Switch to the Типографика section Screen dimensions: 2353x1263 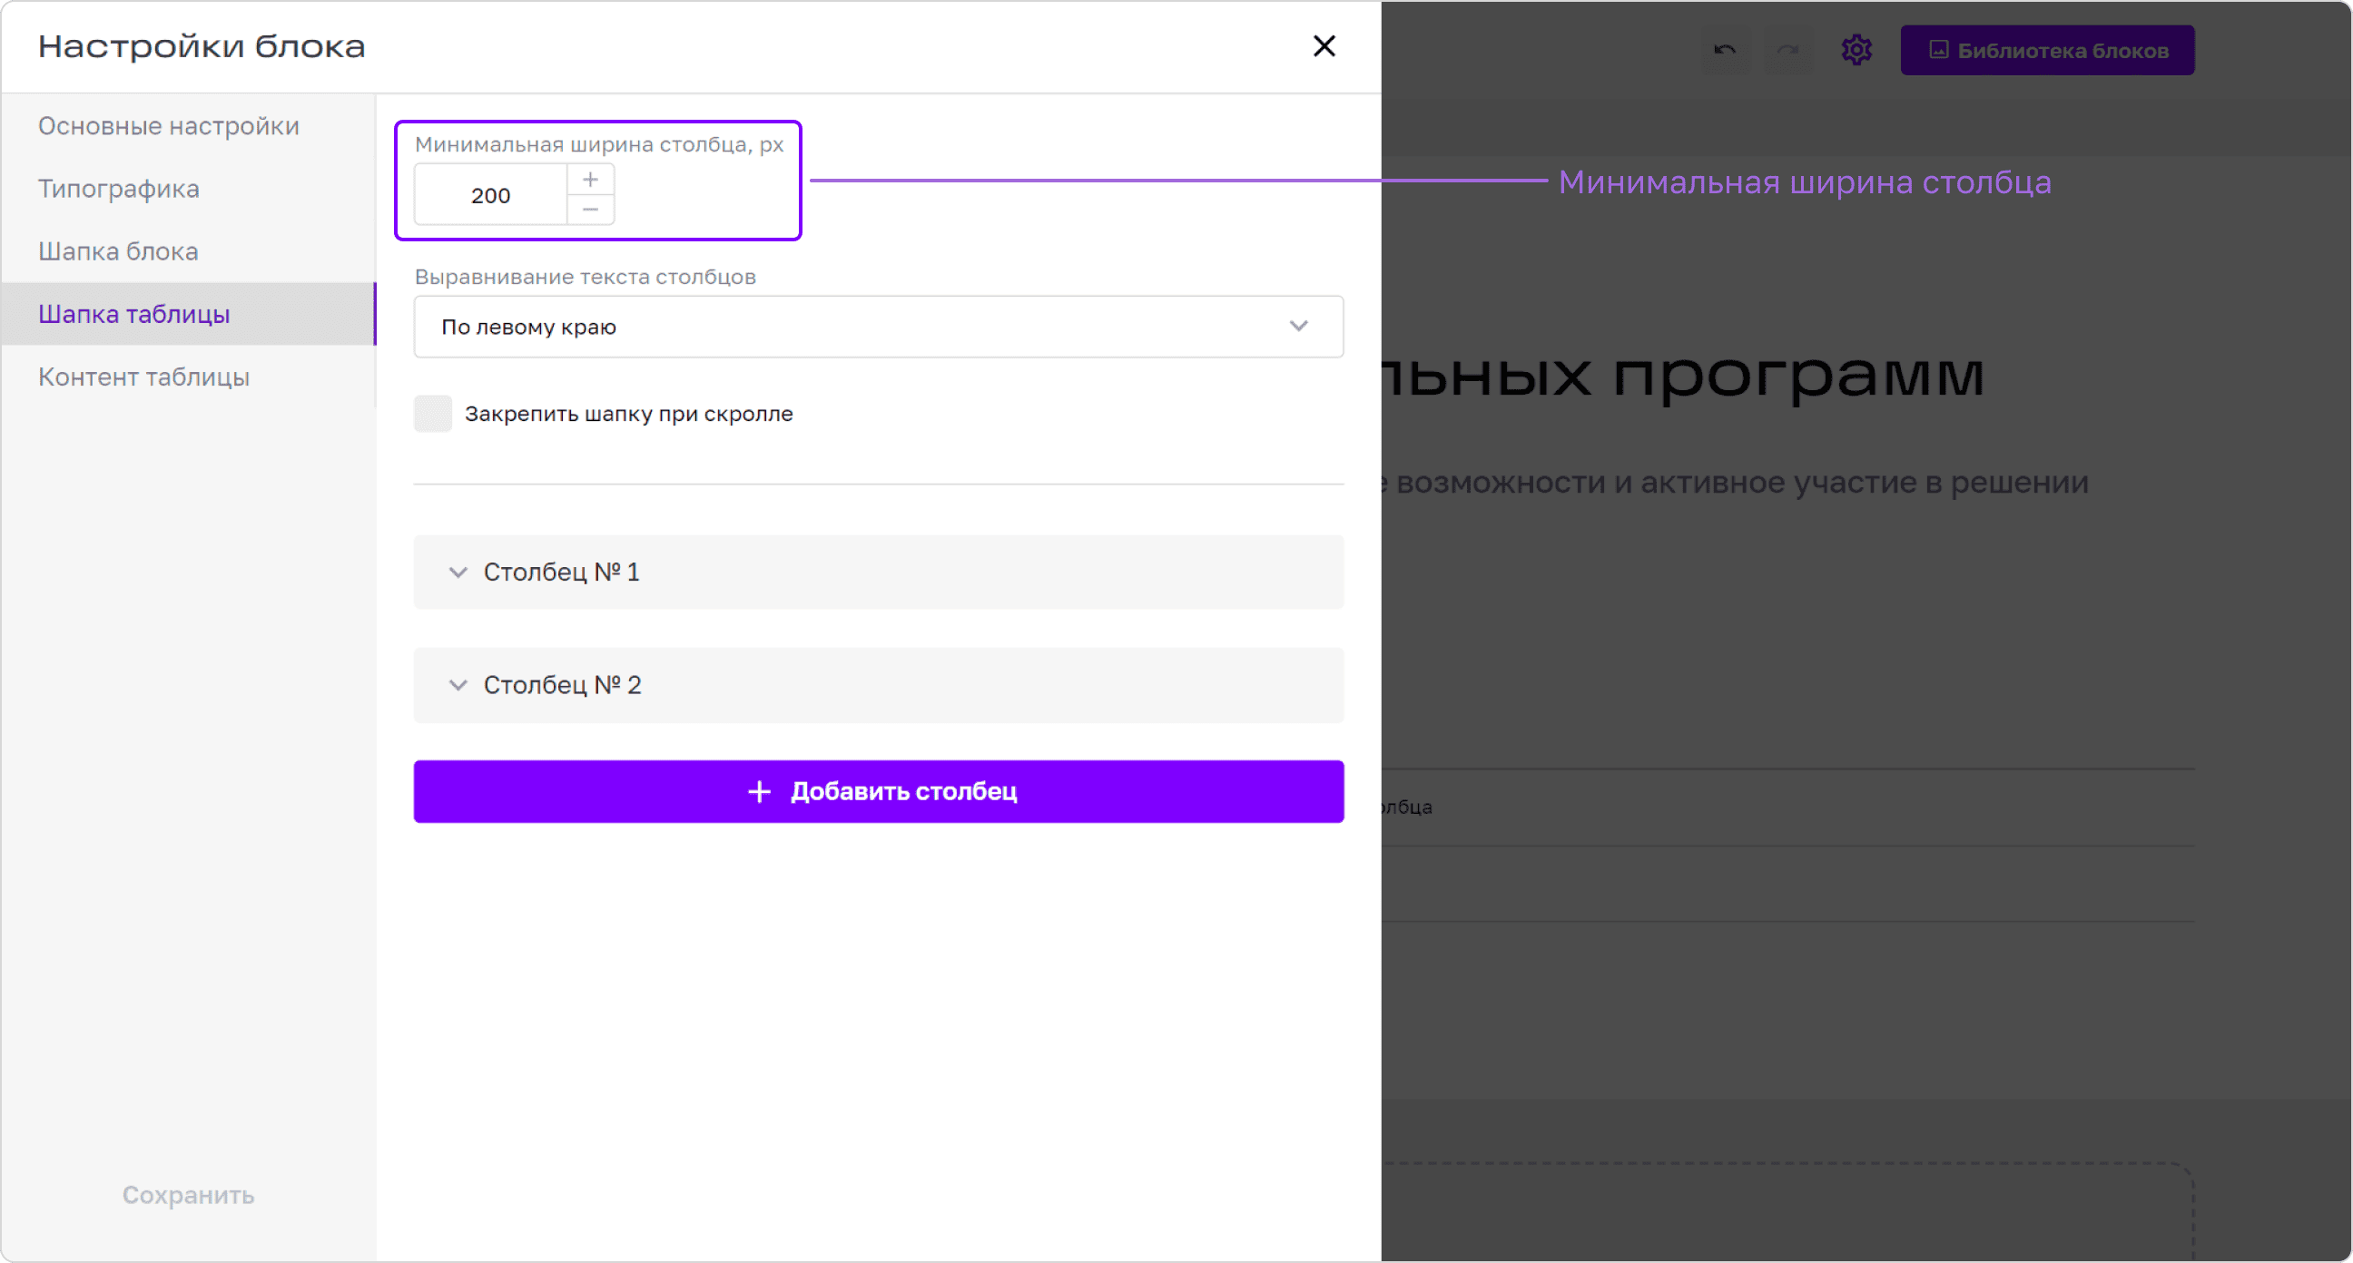point(119,188)
